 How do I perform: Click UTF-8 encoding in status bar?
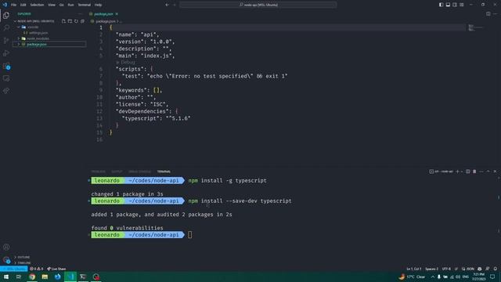[446, 269]
